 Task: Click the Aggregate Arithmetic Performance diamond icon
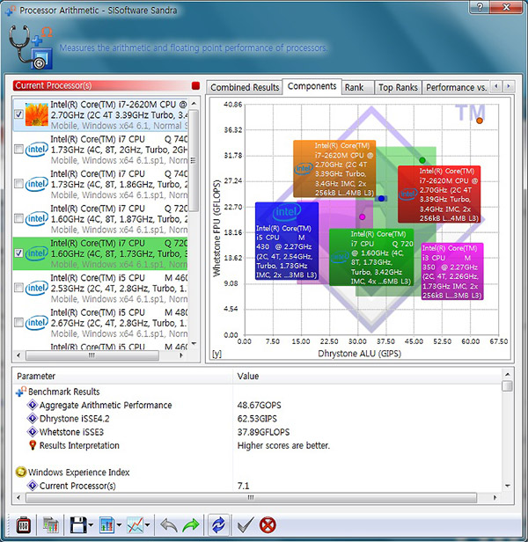(x=33, y=405)
